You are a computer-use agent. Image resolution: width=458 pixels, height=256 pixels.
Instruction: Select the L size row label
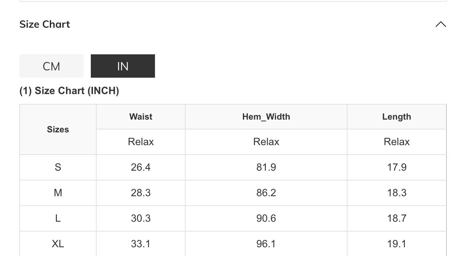(58, 218)
